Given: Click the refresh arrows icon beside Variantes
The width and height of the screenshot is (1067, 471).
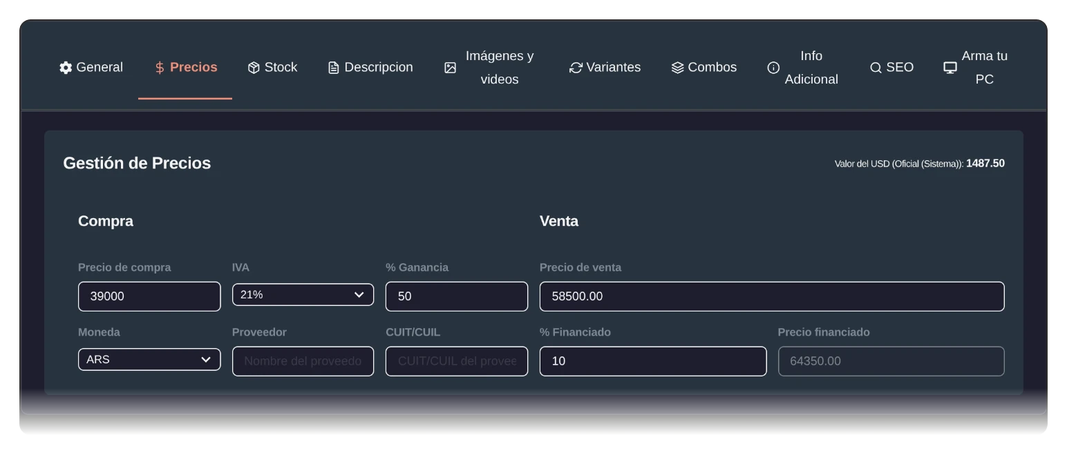Looking at the screenshot, I should 576,68.
